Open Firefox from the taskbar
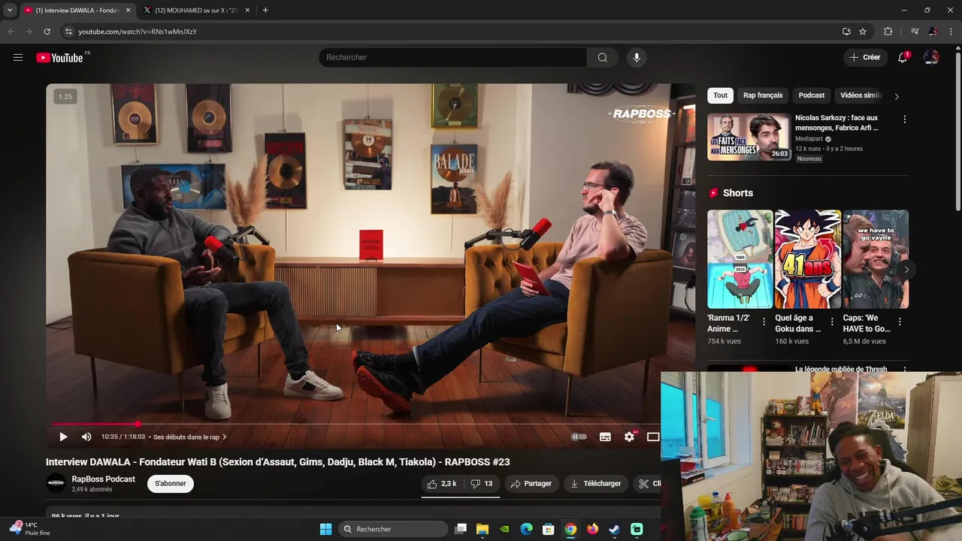This screenshot has width=962, height=541. 592,529
